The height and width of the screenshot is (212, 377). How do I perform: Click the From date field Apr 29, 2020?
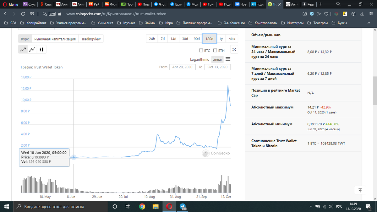pos(182,67)
